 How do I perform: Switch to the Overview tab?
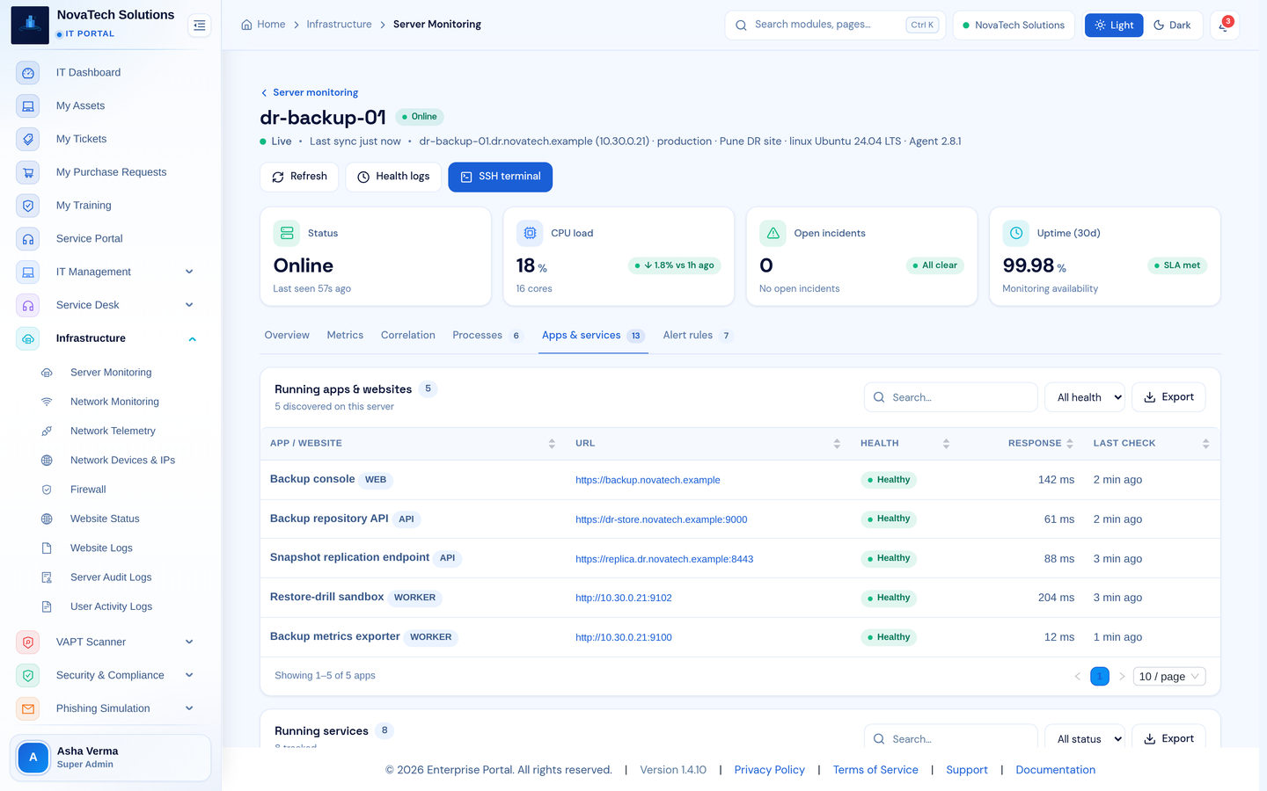coord(287,336)
